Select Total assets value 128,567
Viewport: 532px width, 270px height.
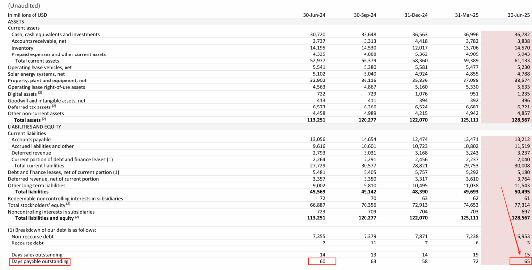pyautogui.click(x=521, y=120)
